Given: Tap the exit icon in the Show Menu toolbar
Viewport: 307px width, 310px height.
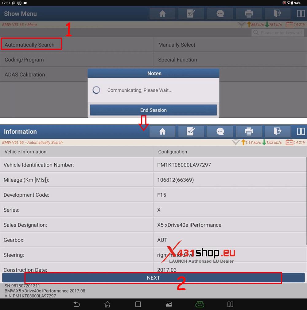Looking at the screenshot, I should (278, 14).
